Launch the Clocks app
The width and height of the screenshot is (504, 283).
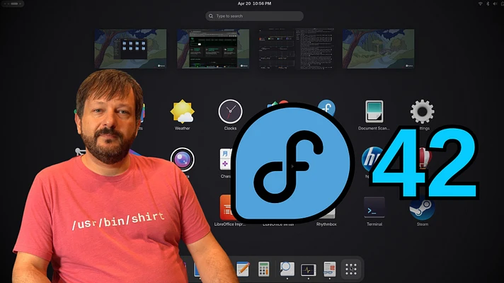(230, 115)
